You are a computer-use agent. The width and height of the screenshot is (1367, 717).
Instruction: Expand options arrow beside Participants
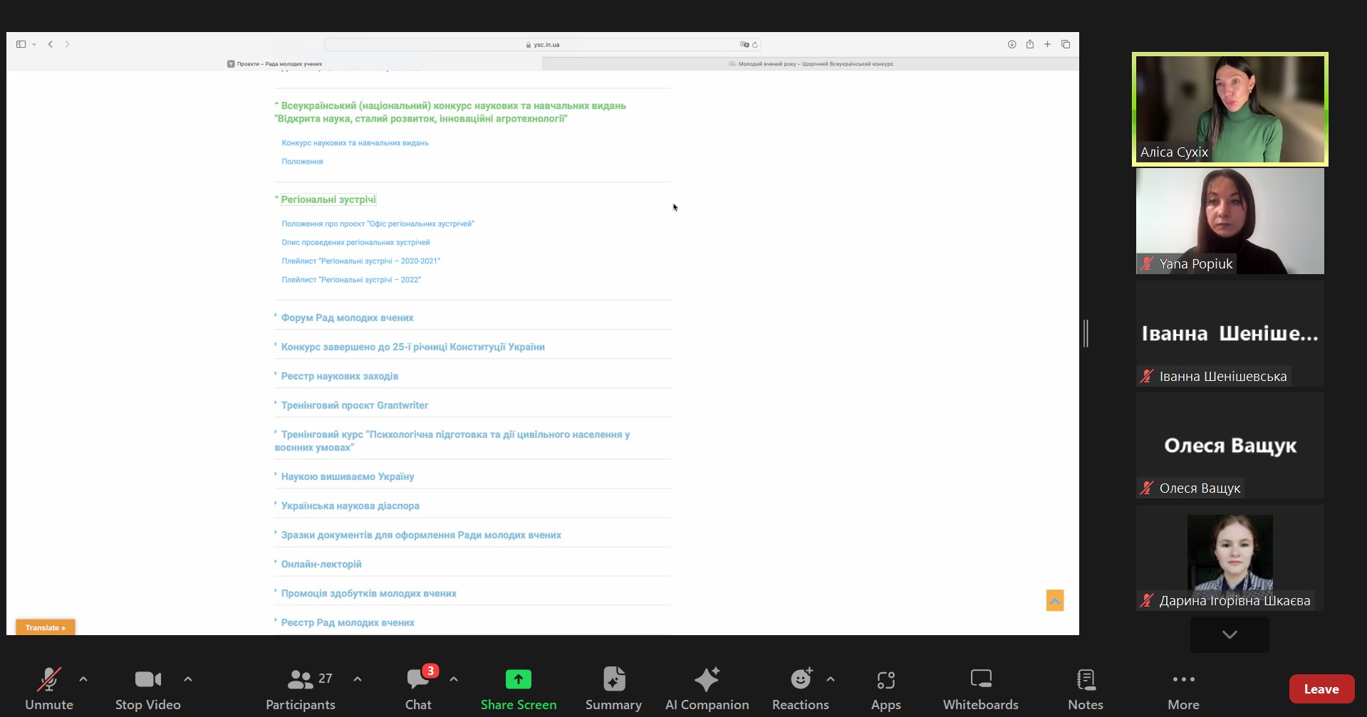(358, 679)
